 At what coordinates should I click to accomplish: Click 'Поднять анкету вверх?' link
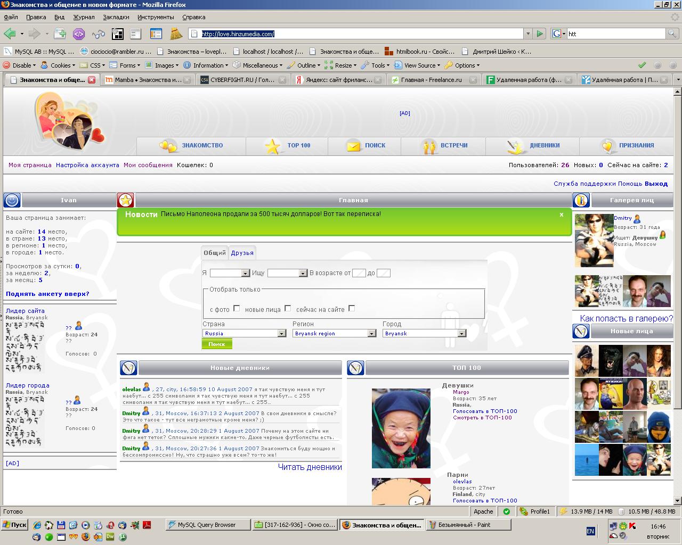point(47,294)
